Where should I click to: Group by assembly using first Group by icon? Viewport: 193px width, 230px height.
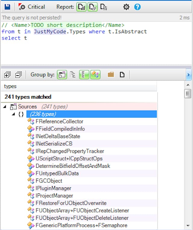(x=62, y=74)
